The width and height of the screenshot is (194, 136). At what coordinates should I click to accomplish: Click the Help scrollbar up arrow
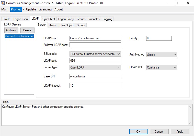point(190,107)
